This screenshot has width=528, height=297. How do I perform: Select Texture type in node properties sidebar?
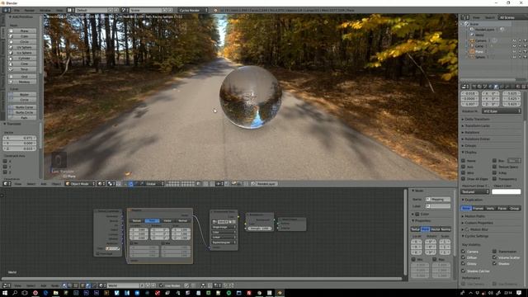point(416,229)
